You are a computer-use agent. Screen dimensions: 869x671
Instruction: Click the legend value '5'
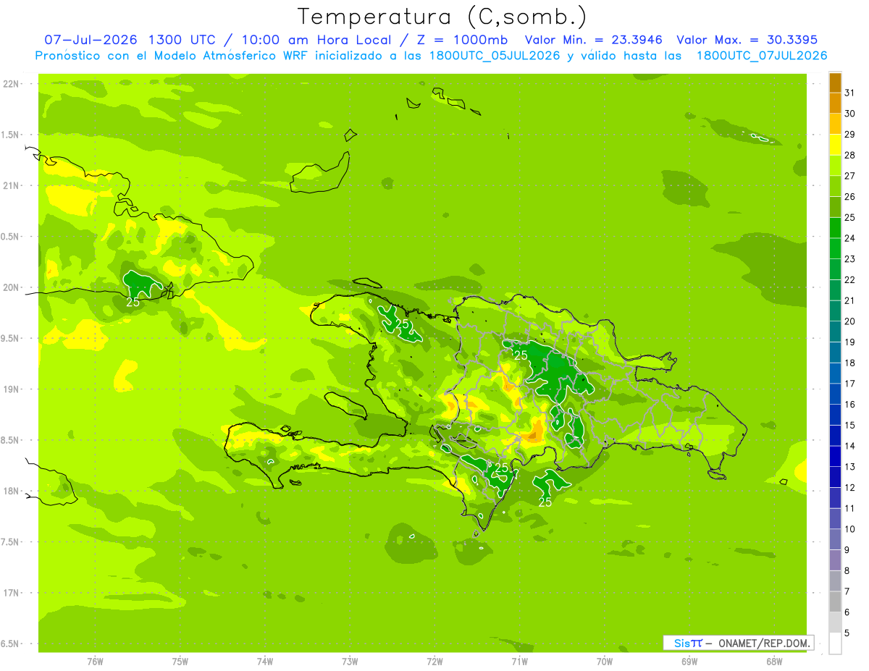[x=848, y=633]
